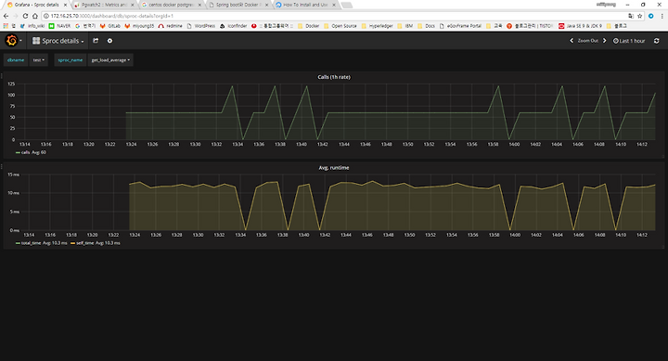Open the Last 1 hour time picker
This screenshot has width=668, height=361.
[x=629, y=41]
